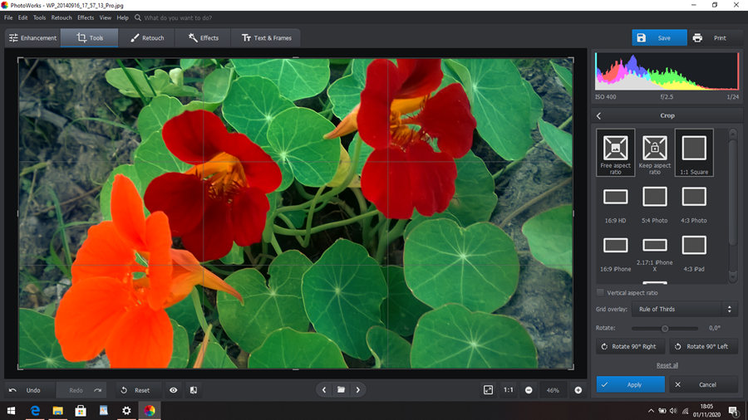
Task: Open the Tools menu in menu bar
Action: 39,17
